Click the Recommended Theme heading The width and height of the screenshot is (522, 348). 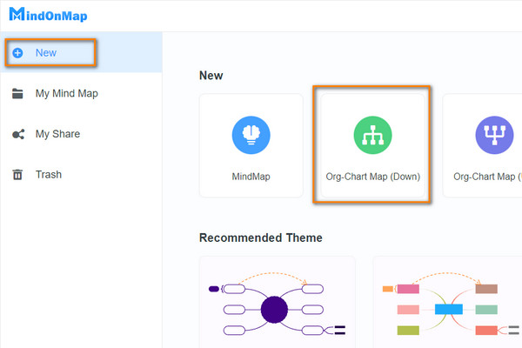[x=260, y=238]
